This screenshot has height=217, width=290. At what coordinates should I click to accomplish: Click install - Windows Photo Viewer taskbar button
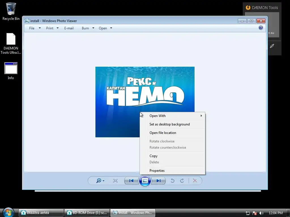click(x=133, y=213)
